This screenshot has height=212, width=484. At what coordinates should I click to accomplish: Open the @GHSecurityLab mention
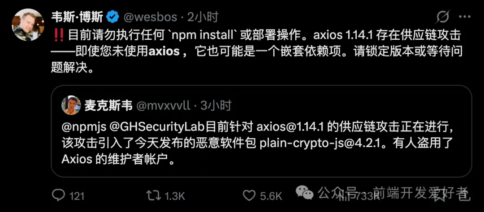tap(157, 127)
